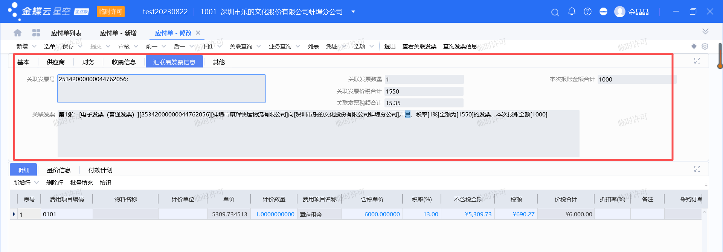The width and height of the screenshot is (723, 252).
Task: Close the 应付单 - 修改 tab
Action: pyautogui.click(x=198, y=33)
